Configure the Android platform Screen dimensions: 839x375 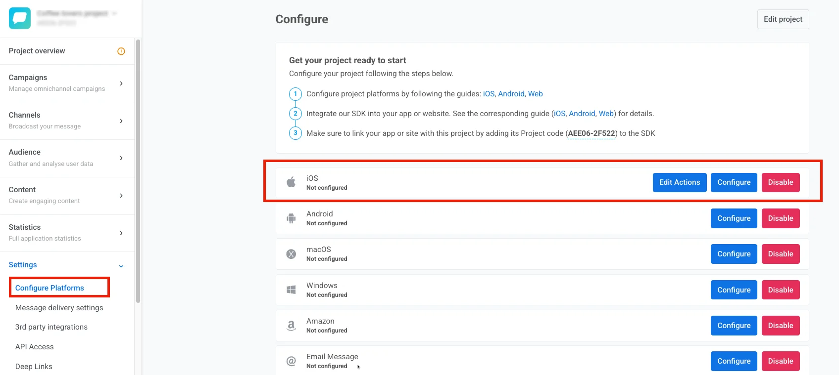734,218
